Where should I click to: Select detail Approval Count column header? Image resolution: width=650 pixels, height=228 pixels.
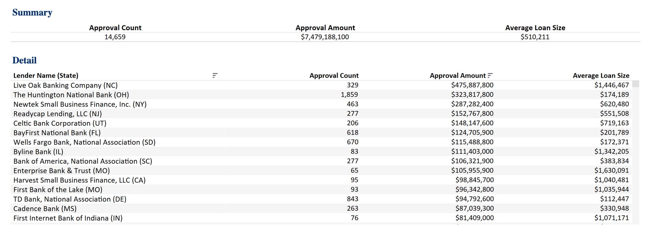point(334,75)
